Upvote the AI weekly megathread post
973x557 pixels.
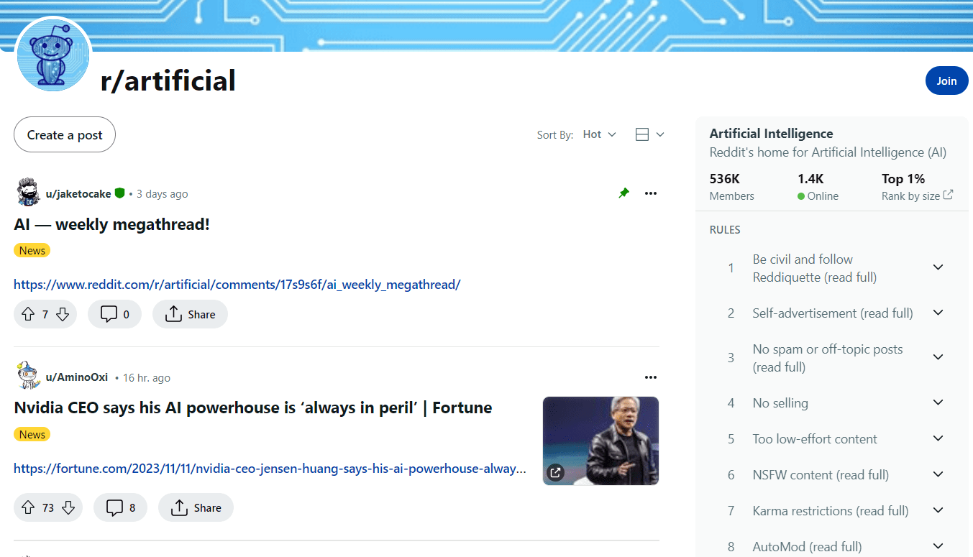pos(28,314)
